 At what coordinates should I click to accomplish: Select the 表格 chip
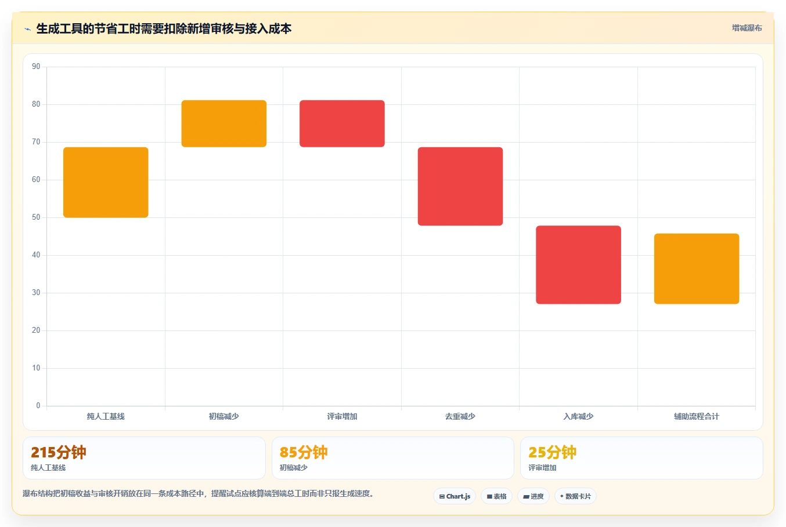pyautogui.click(x=496, y=496)
